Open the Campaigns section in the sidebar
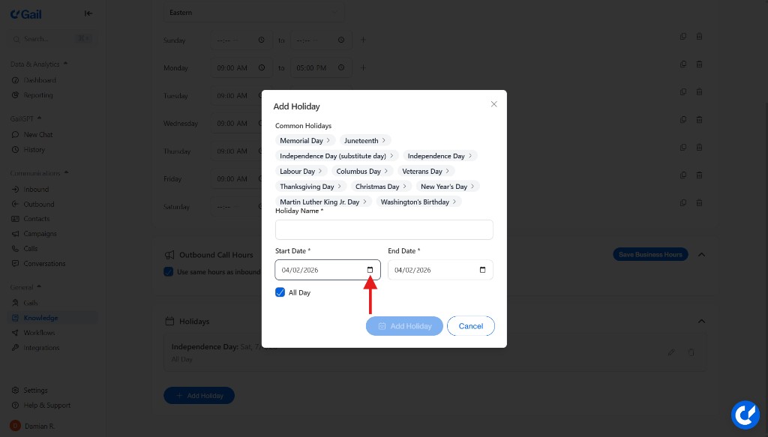 (x=35, y=233)
